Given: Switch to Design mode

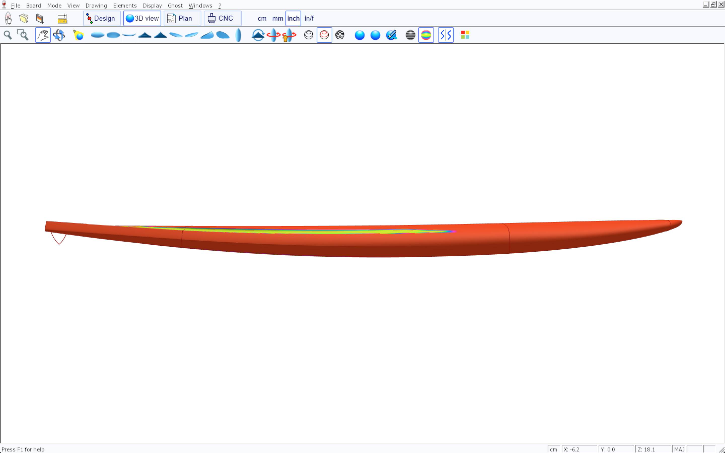Looking at the screenshot, I should pos(101,18).
